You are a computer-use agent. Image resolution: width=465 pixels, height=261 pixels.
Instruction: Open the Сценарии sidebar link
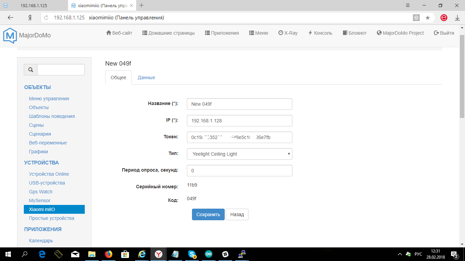point(40,134)
